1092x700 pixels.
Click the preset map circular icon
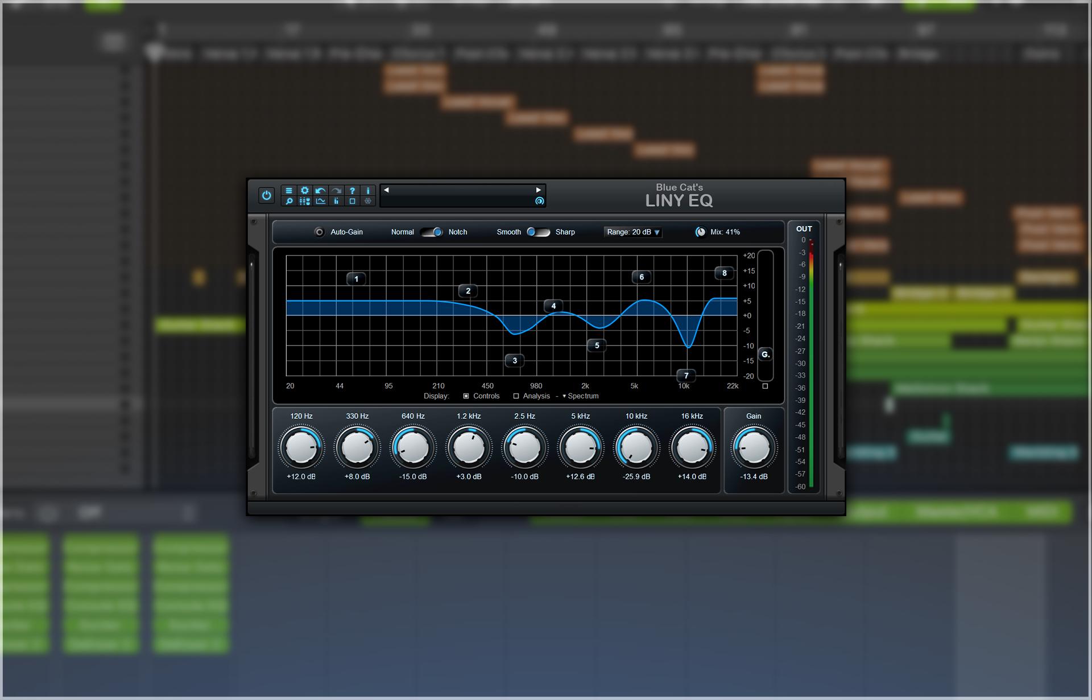pyautogui.click(x=539, y=201)
